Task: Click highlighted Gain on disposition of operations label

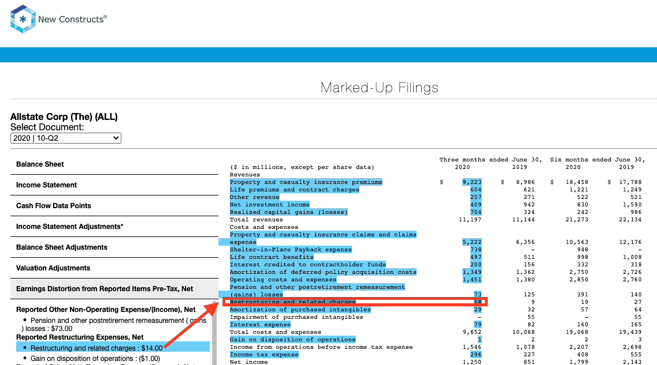Action: point(292,340)
